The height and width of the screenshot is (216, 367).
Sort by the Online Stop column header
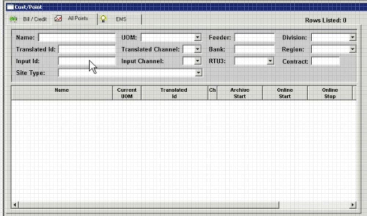[x=330, y=93]
